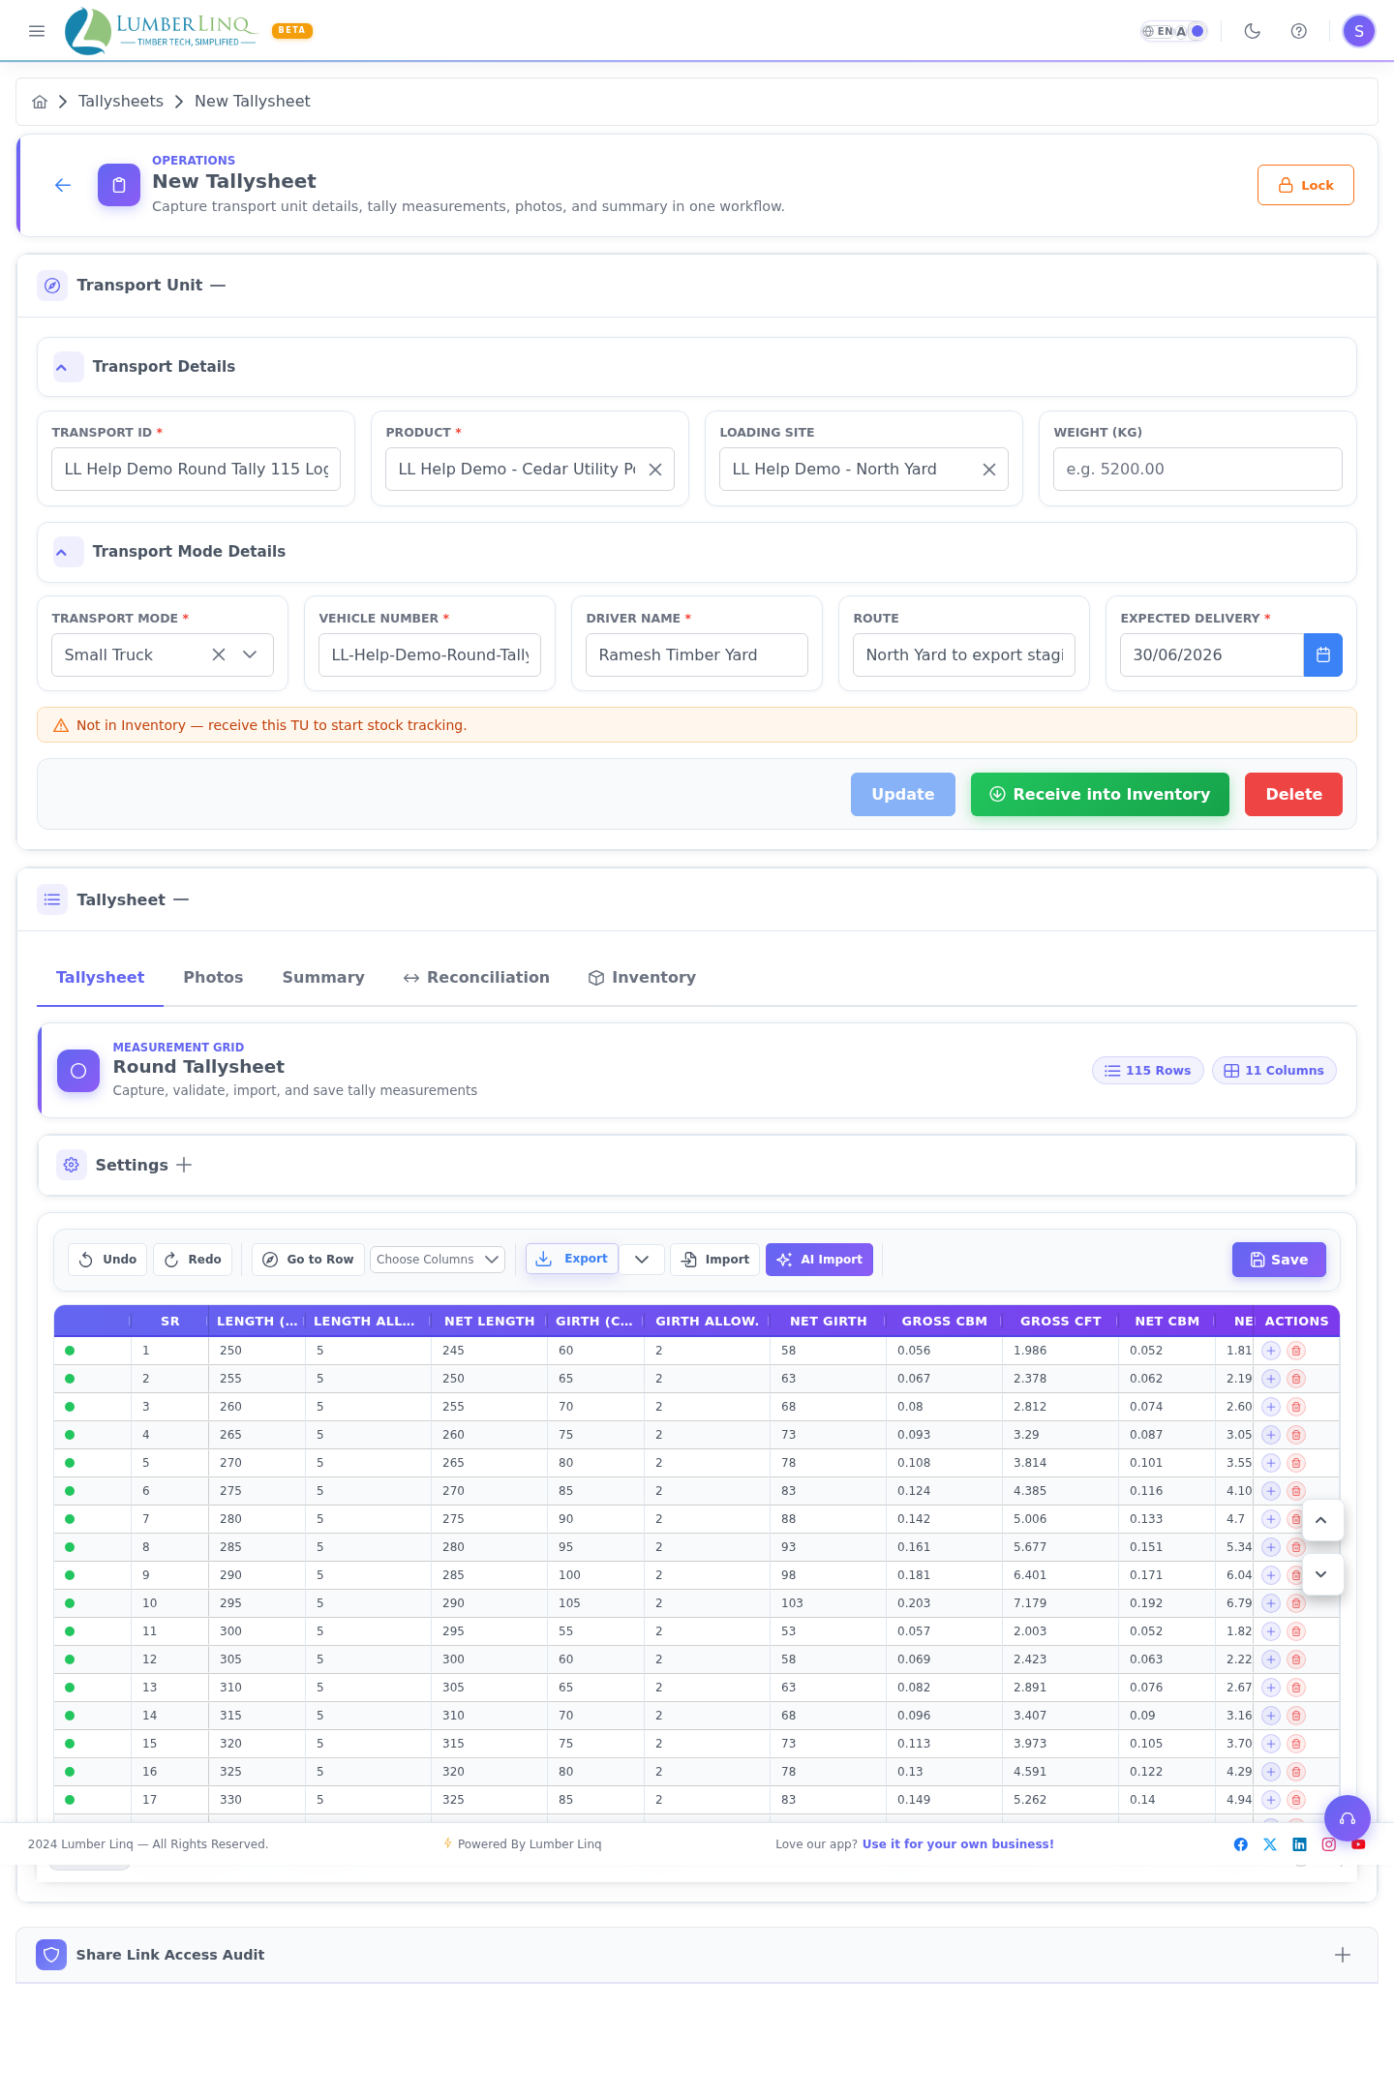This screenshot has width=1394, height=2100.
Task: Open the hamburger navigation menu
Action: [x=37, y=31]
